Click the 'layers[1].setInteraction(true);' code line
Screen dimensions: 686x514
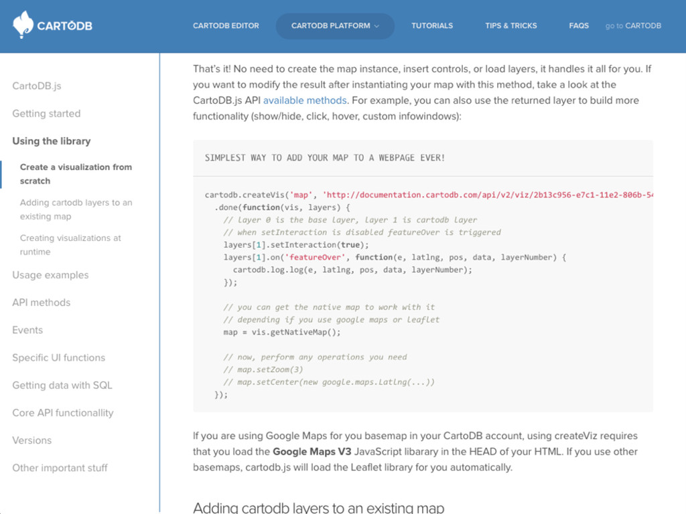pos(296,245)
